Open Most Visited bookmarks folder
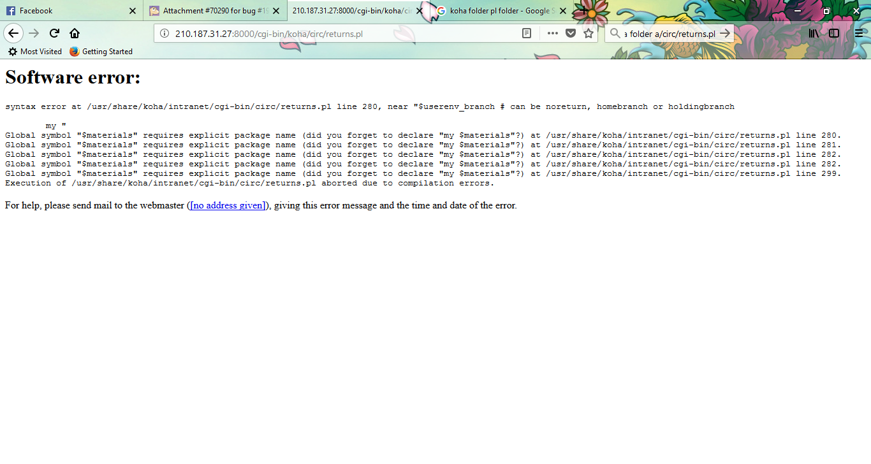 [35, 52]
